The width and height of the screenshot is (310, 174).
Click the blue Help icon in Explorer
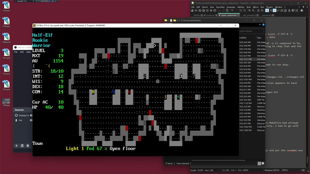pyautogui.click(x=263, y=25)
